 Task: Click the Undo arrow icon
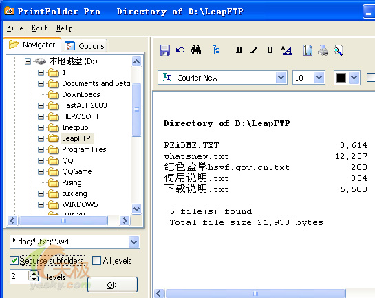[180, 50]
